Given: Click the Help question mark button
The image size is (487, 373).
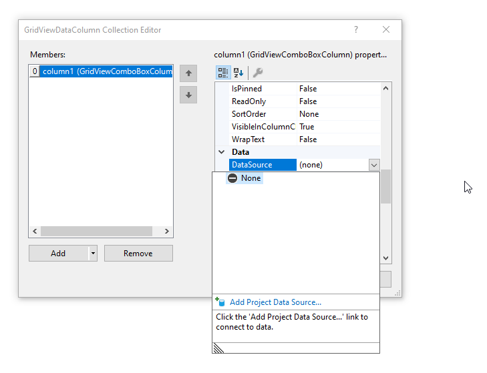Looking at the screenshot, I should click(x=355, y=29).
